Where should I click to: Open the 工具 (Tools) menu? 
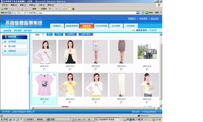click(41, 5)
